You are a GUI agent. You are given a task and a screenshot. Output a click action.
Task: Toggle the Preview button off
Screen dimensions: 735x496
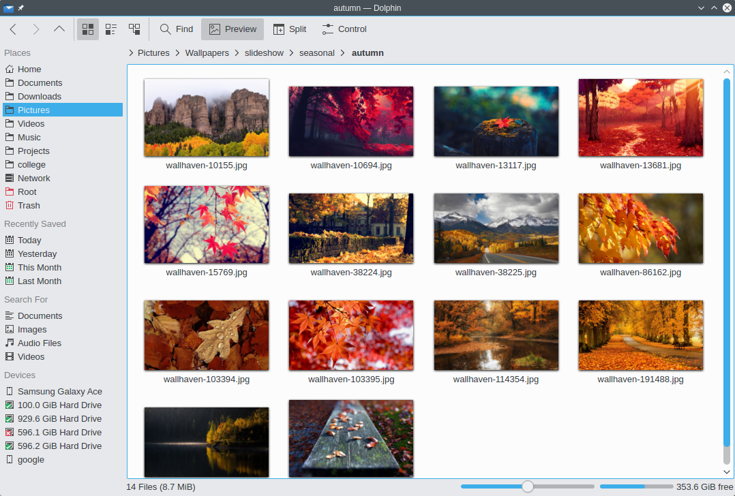point(232,29)
